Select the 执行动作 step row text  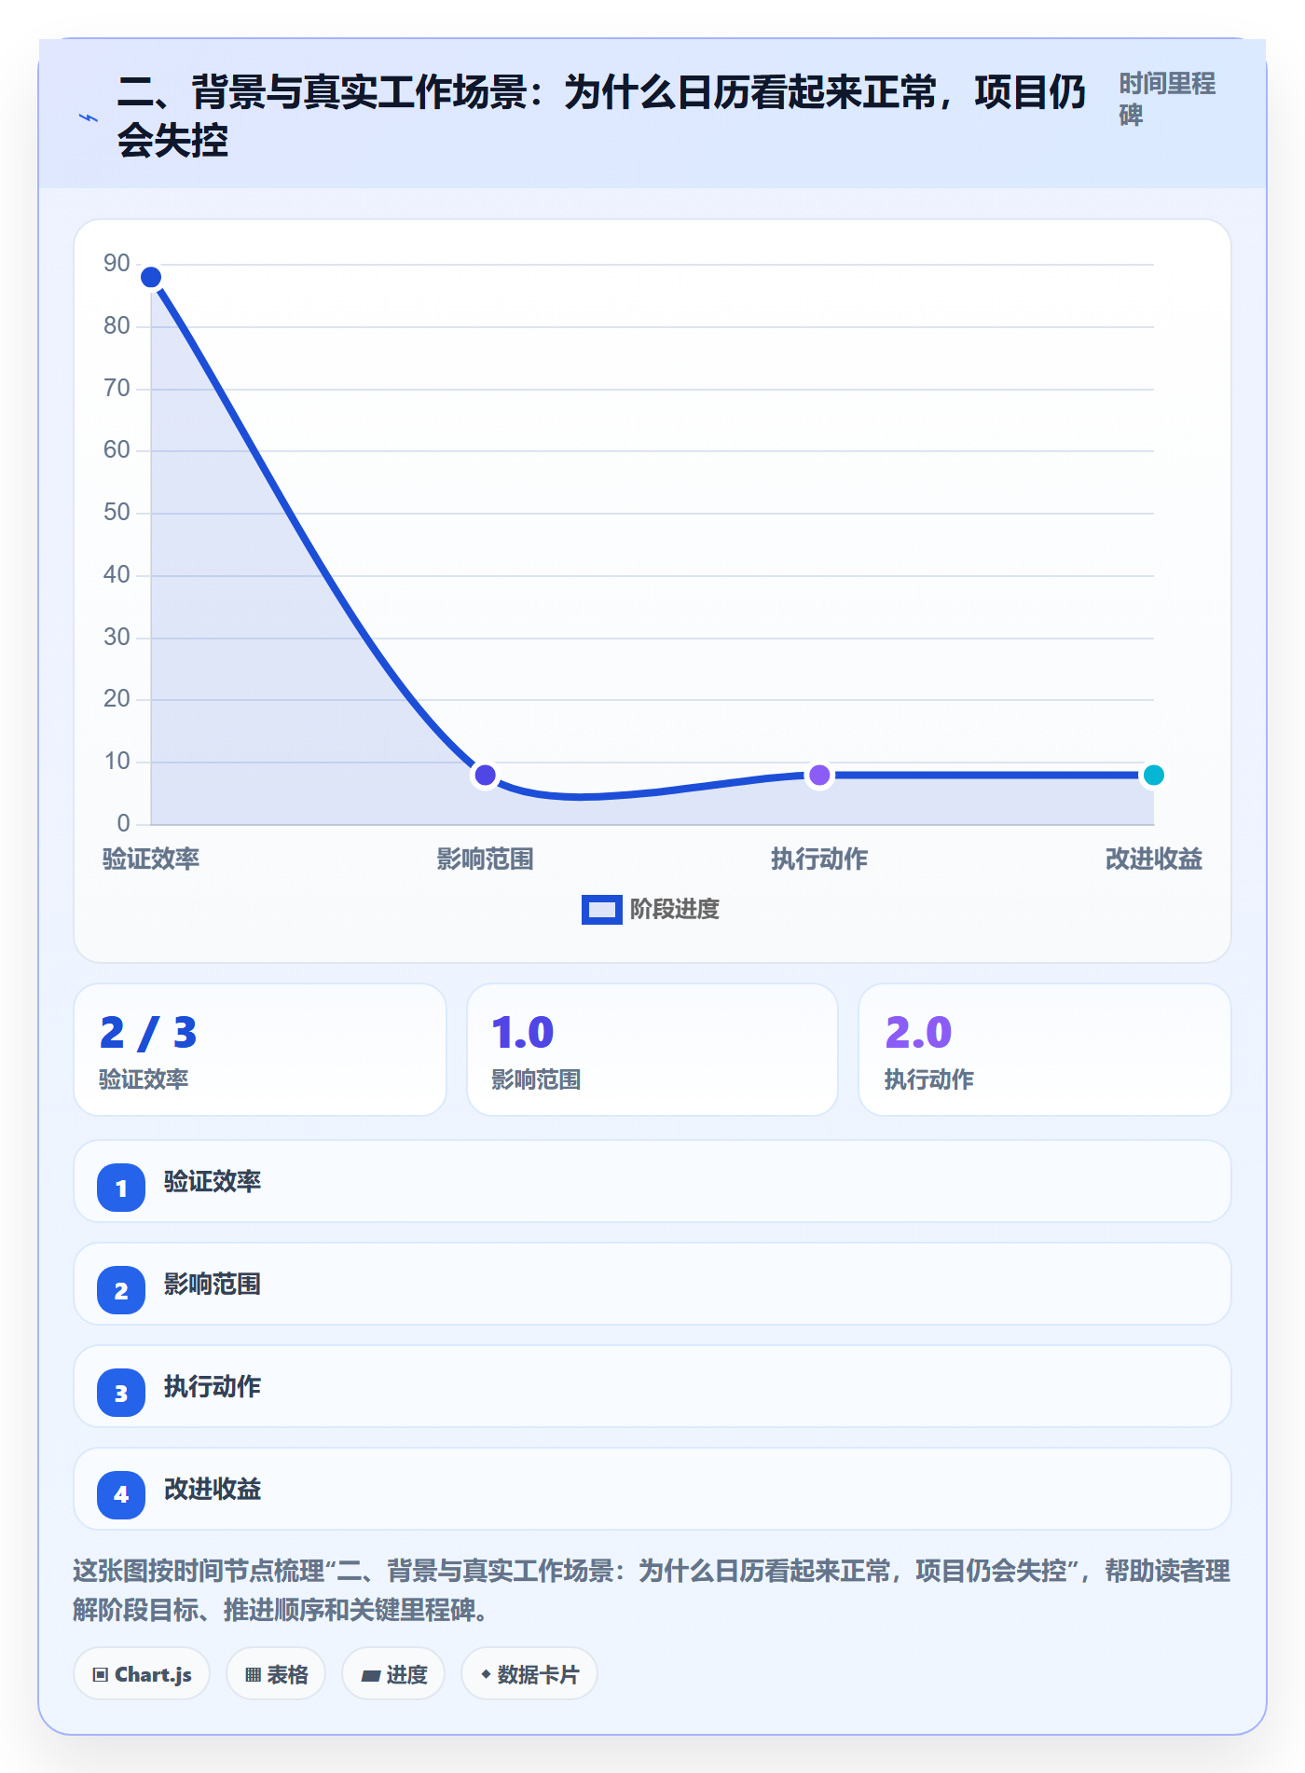click(x=213, y=1386)
